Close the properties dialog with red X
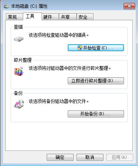The image size is (138, 166). pos(130,6)
